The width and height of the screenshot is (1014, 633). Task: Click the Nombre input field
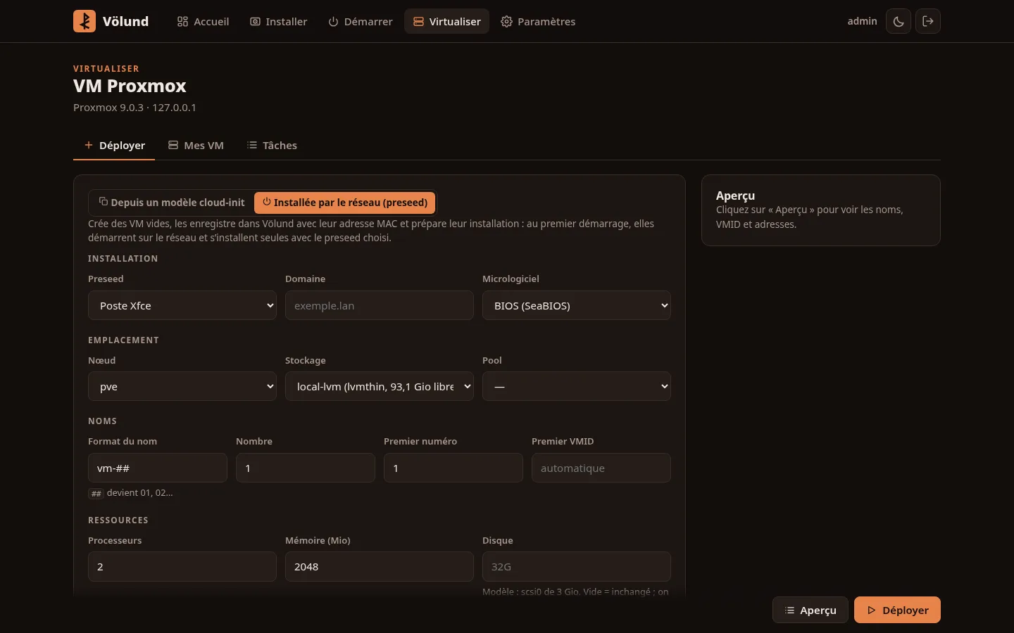tap(306, 468)
